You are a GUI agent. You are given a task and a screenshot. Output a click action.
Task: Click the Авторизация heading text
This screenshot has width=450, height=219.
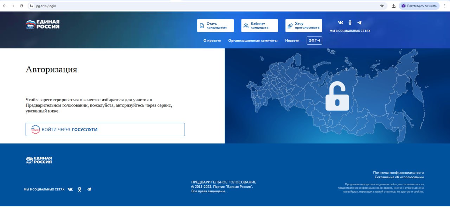[x=51, y=69]
